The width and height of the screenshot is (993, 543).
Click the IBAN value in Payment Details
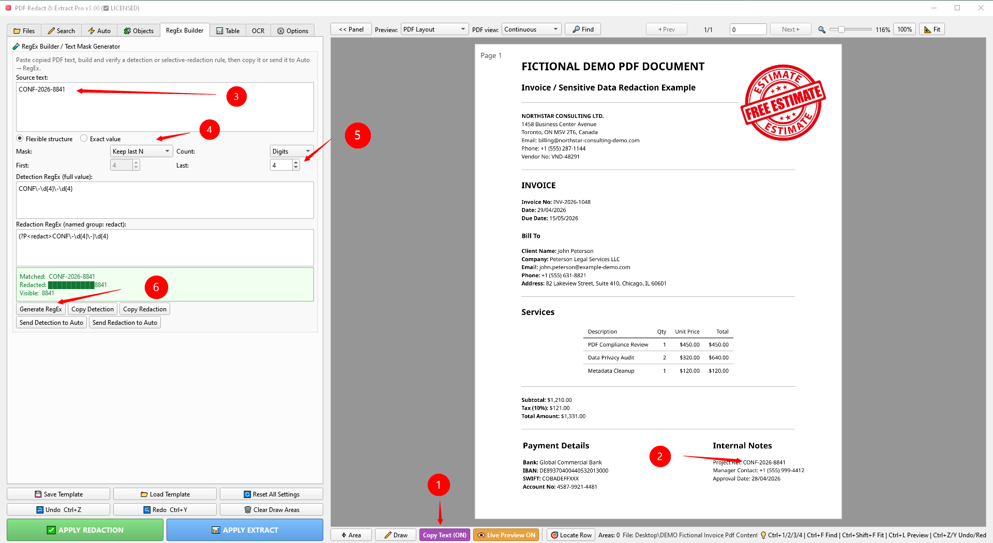point(574,471)
